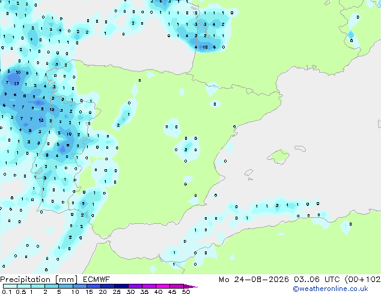
Task: Click the 'ECMWF' model label
Action: point(97,280)
